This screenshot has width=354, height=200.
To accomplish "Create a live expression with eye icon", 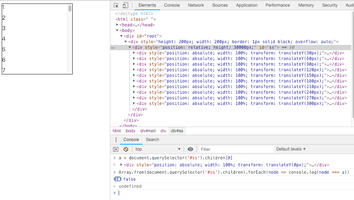I will (190, 149).
